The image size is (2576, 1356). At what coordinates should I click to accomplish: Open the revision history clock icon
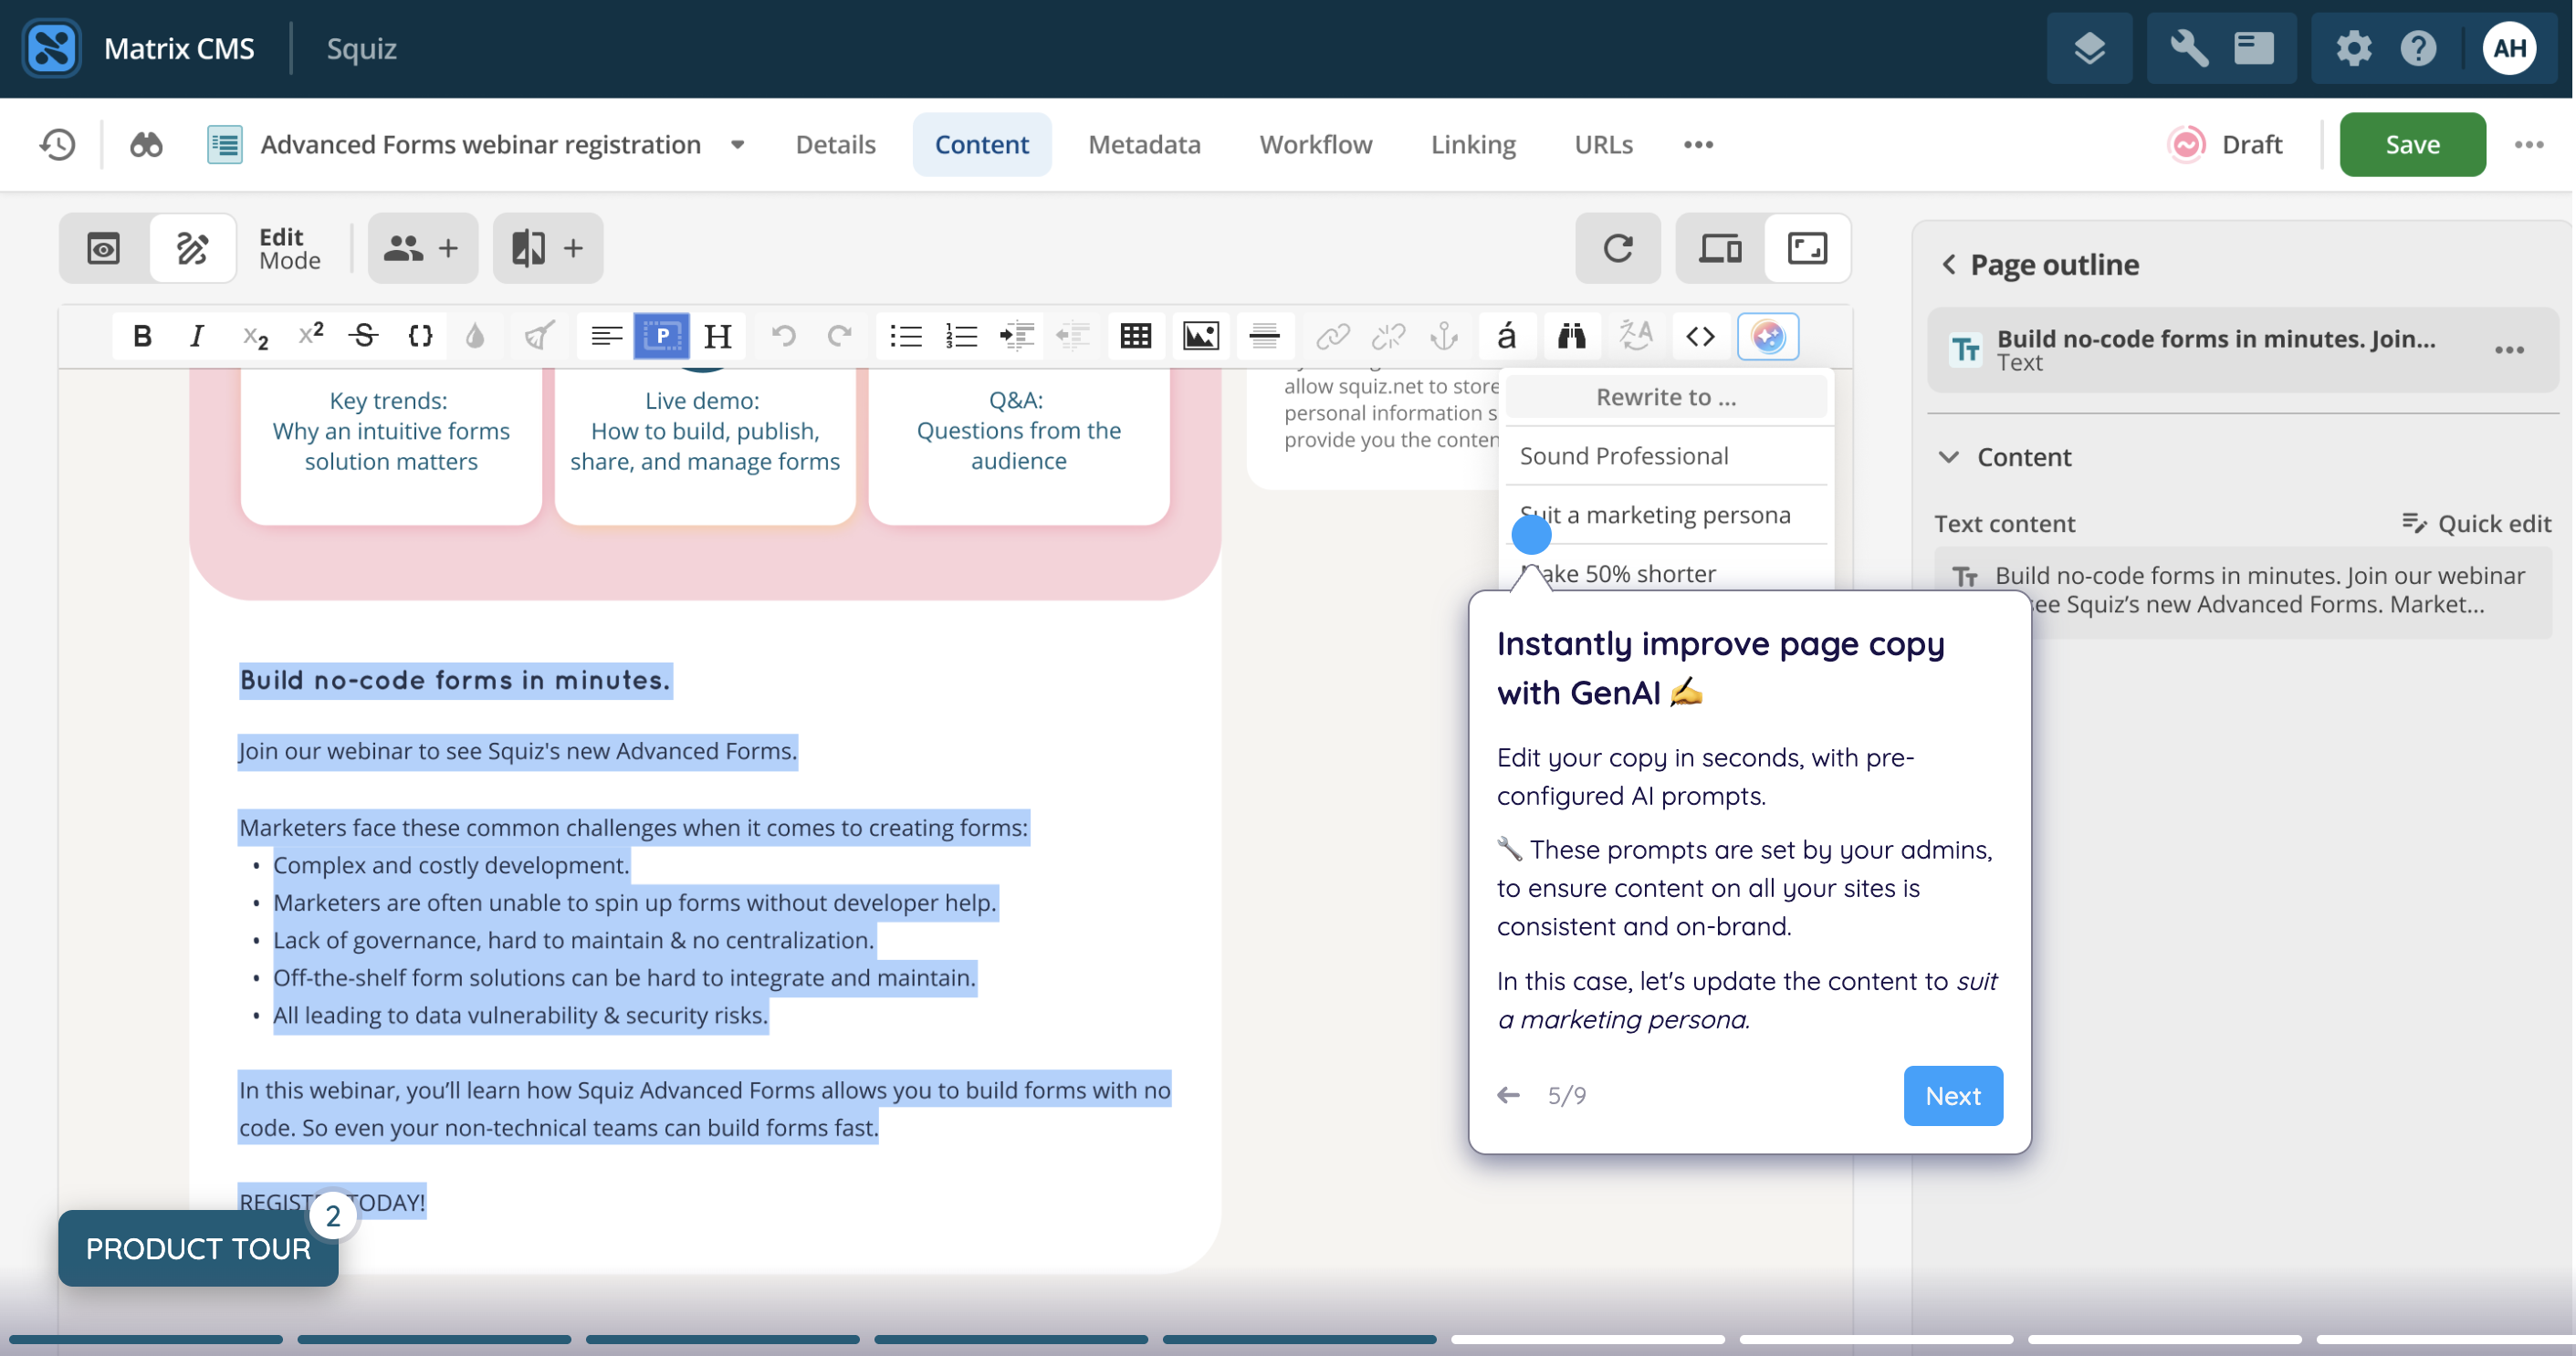pos(58,145)
